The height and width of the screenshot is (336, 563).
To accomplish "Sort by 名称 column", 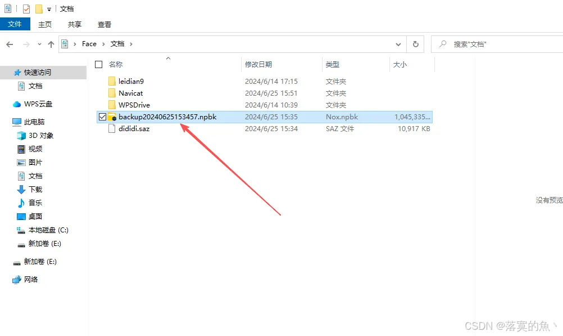I will pyautogui.click(x=116, y=64).
